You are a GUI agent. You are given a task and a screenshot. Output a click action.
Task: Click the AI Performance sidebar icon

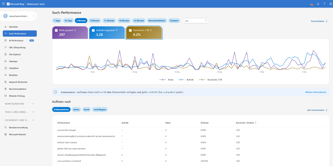(5, 41)
